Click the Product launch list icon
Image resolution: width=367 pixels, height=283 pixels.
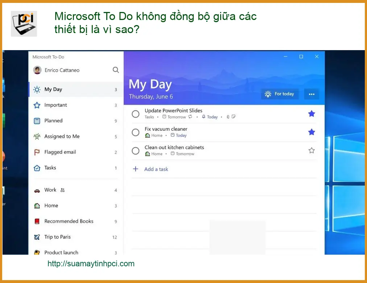[37, 252]
